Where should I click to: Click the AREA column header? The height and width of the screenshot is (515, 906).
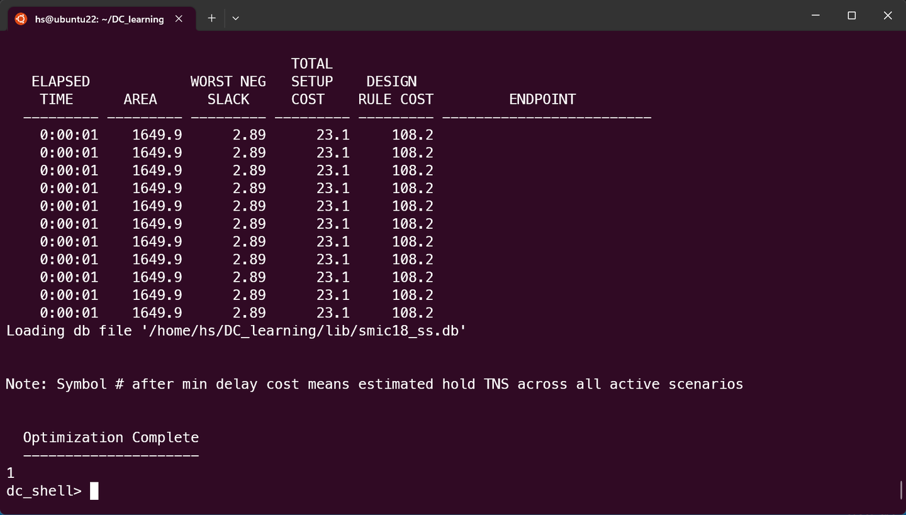pos(140,99)
